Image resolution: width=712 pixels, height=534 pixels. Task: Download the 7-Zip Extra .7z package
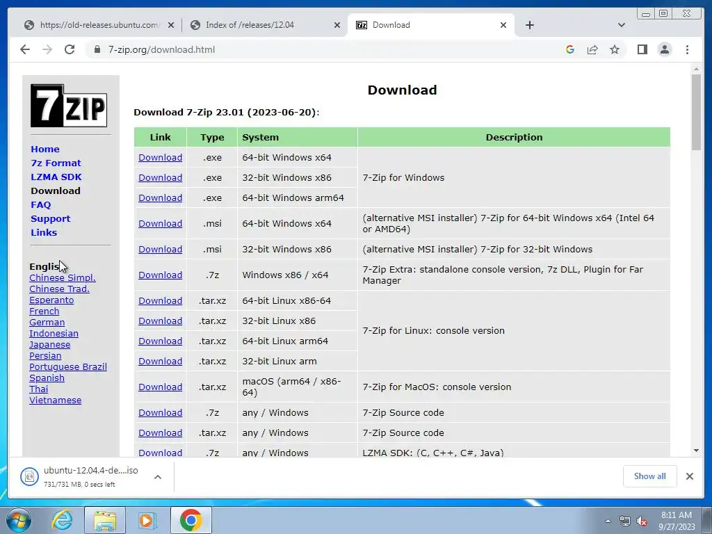161,275
